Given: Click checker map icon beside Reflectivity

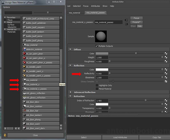Looking at the screenshot, I should click(166, 73).
